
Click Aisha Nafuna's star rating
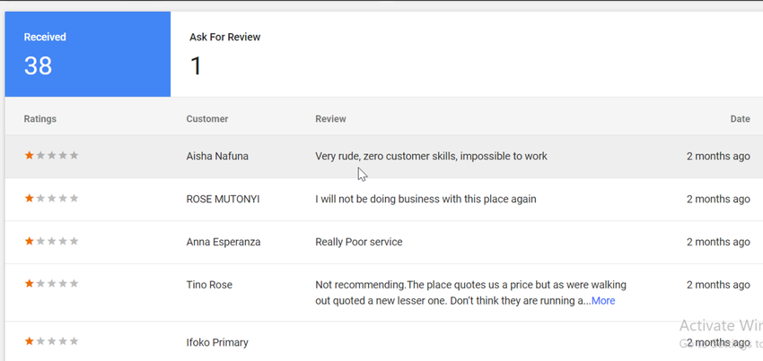click(x=51, y=156)
